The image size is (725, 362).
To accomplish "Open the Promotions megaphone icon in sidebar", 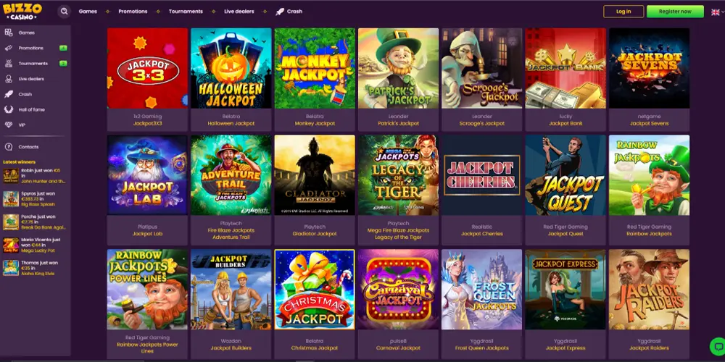I will point(8,48).
